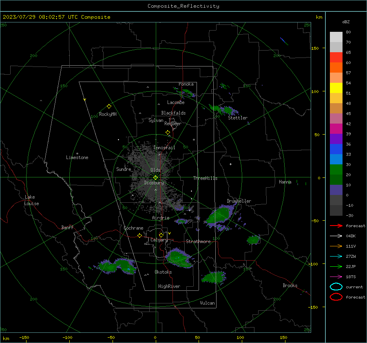
Task: Click the yellow diamond marker above Calgary
Action: [x=161, y=235]
